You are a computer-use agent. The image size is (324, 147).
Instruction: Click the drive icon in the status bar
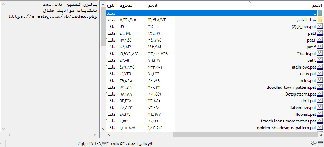pos(321,143)
